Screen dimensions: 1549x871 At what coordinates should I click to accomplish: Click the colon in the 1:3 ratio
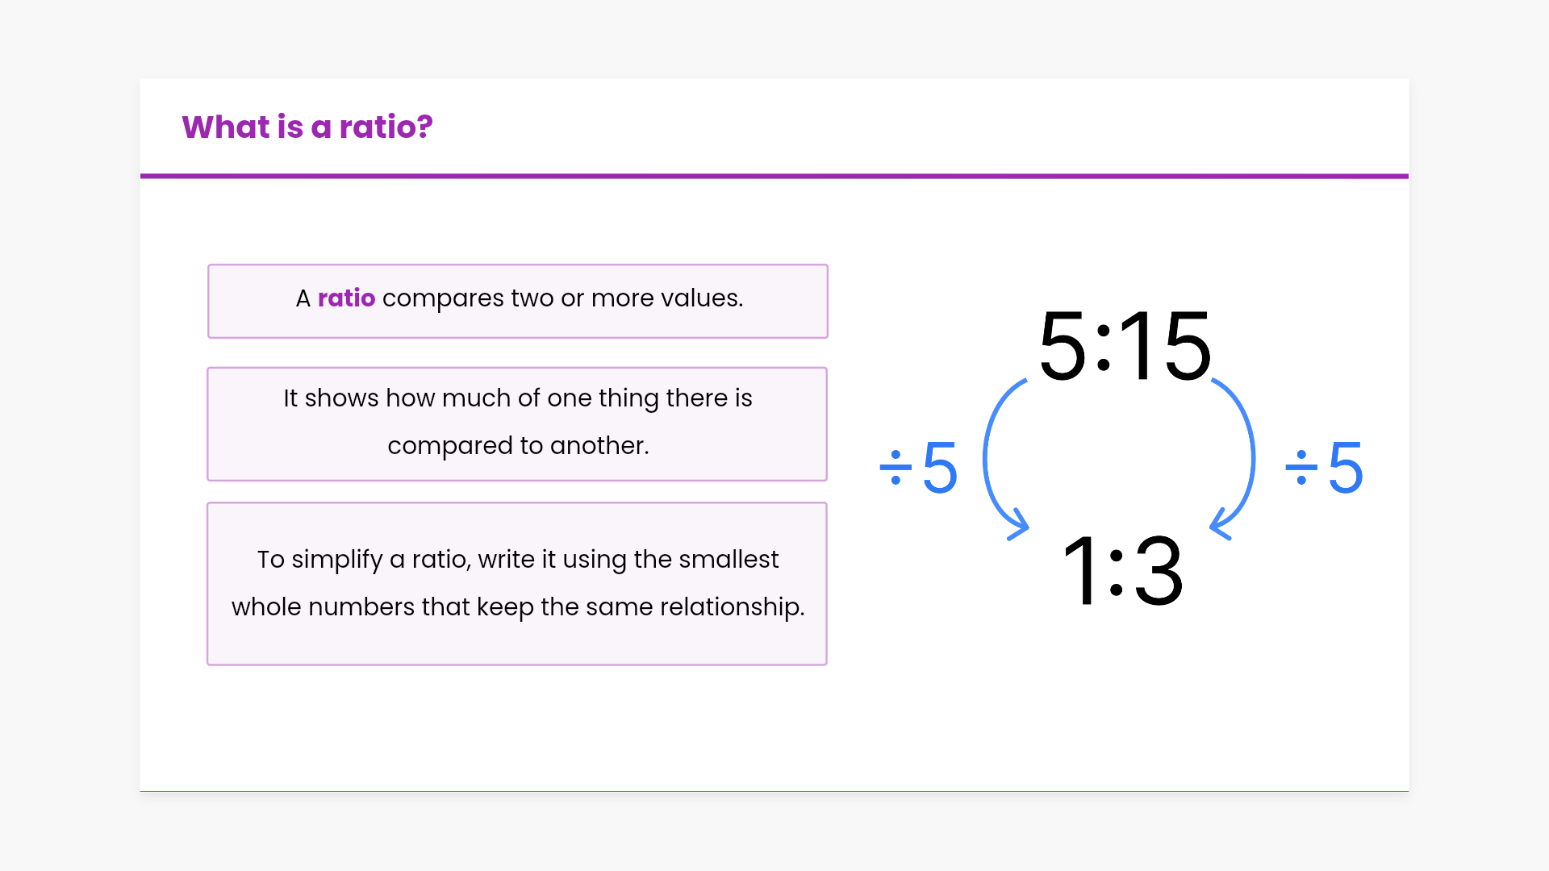pos(1117,573)
